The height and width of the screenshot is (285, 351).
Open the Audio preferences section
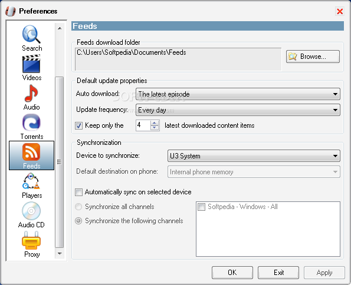[32, 97]
